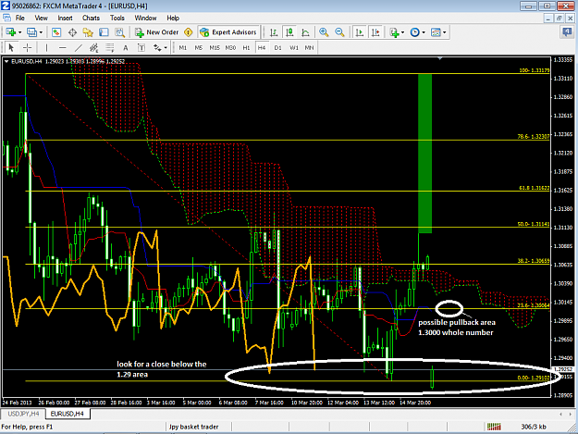578x434 pixels.
Task: Zoom in on the chart
Action: [324, 32]
